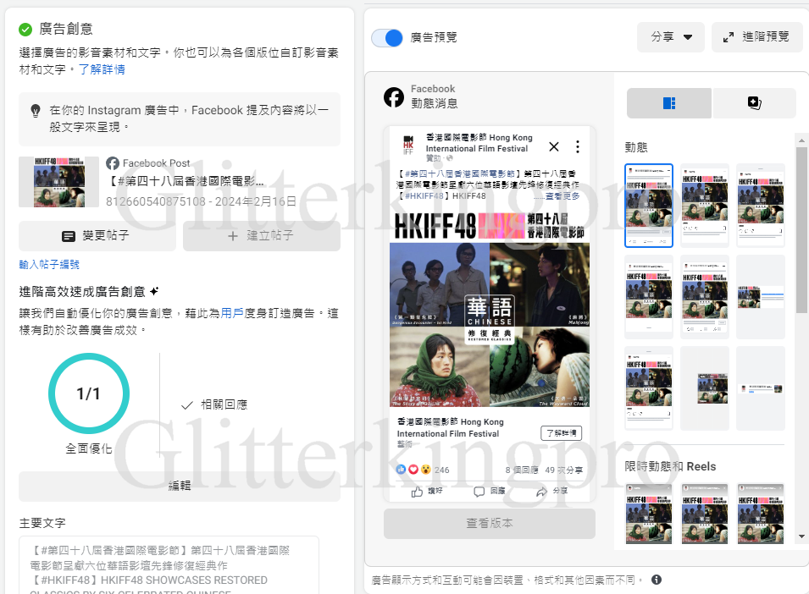
Task: Select the first thumbnail in third 動態 row
Action: pos(649,388)
